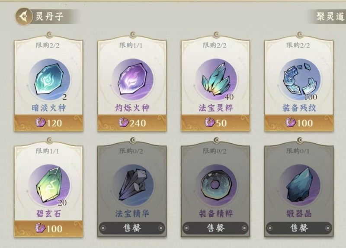Select the 法宝灵粹 crystal cluster icon
Image resolution: width=346 pixels, height=248 pixels.
216,79
